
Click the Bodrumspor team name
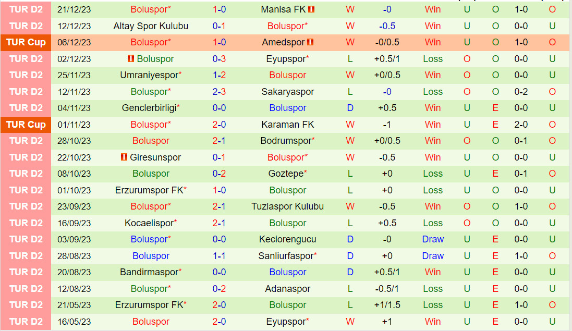tap(286, 141)
